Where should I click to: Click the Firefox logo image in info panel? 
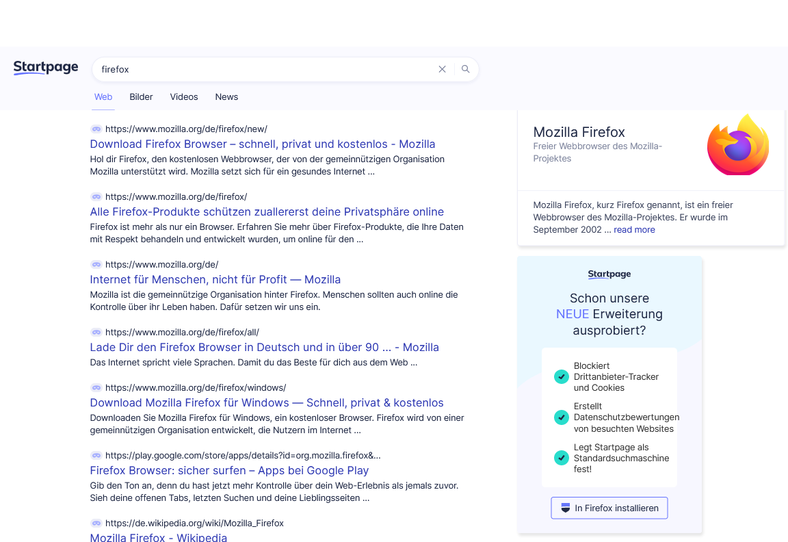click(737, 146)
